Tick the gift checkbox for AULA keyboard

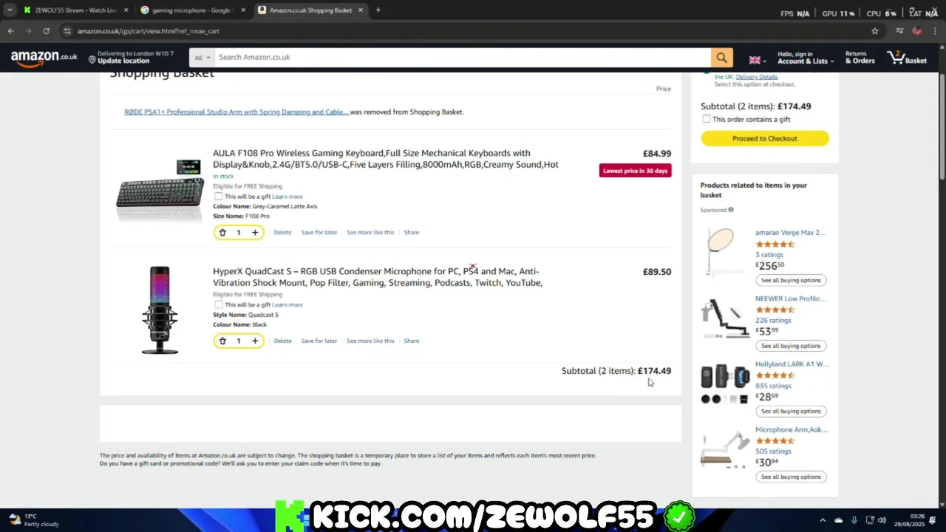219,197
